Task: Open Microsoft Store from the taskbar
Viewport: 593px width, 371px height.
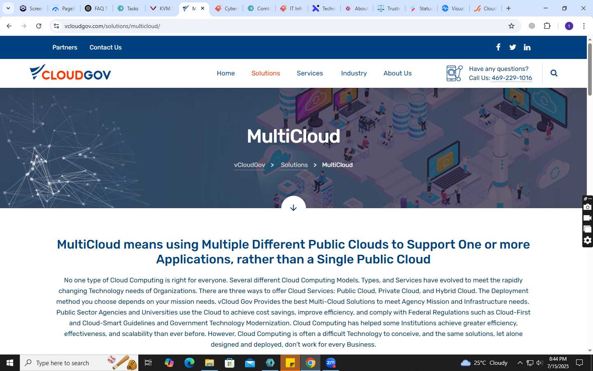Action: pos(230,363)
